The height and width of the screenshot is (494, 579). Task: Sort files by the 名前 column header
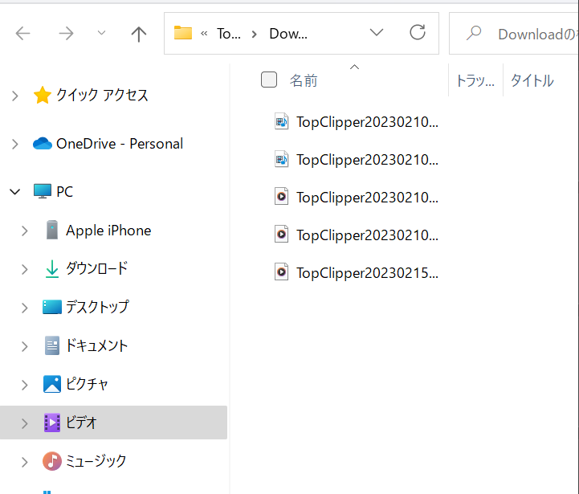[x=304, y=80]
